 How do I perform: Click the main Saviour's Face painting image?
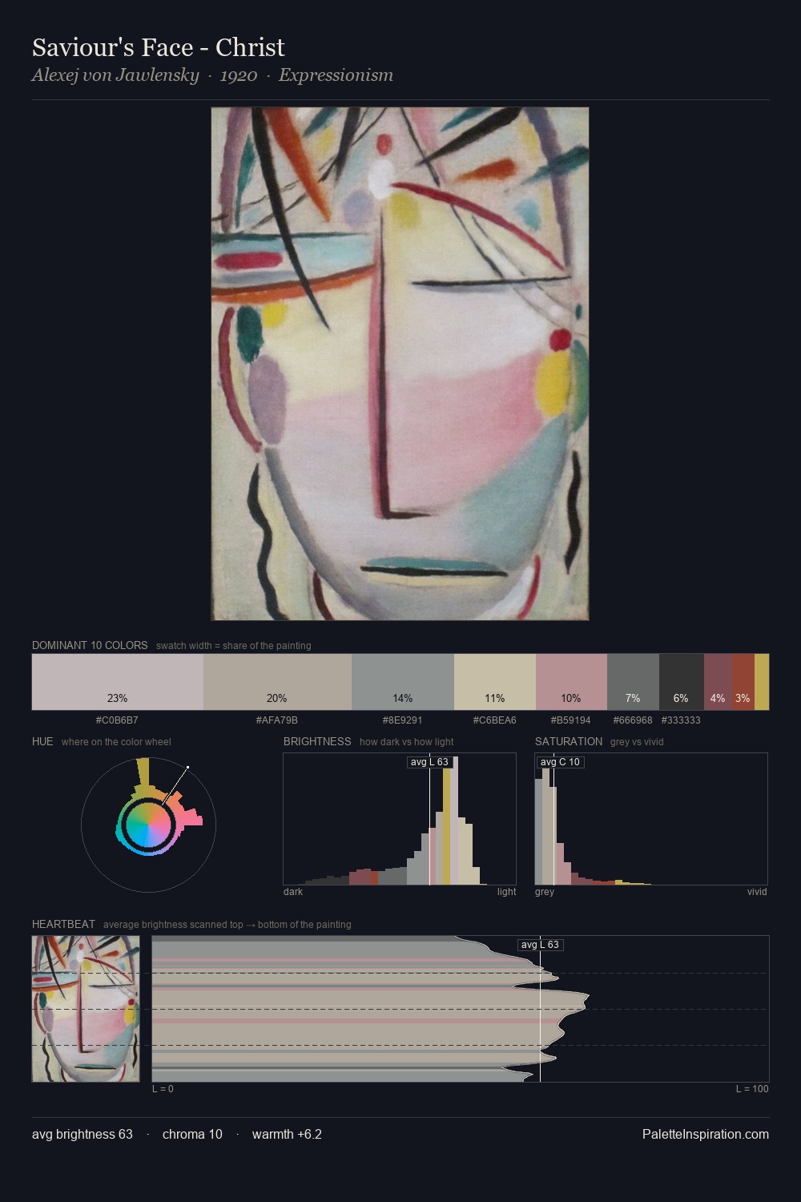(x=400, y=364)
